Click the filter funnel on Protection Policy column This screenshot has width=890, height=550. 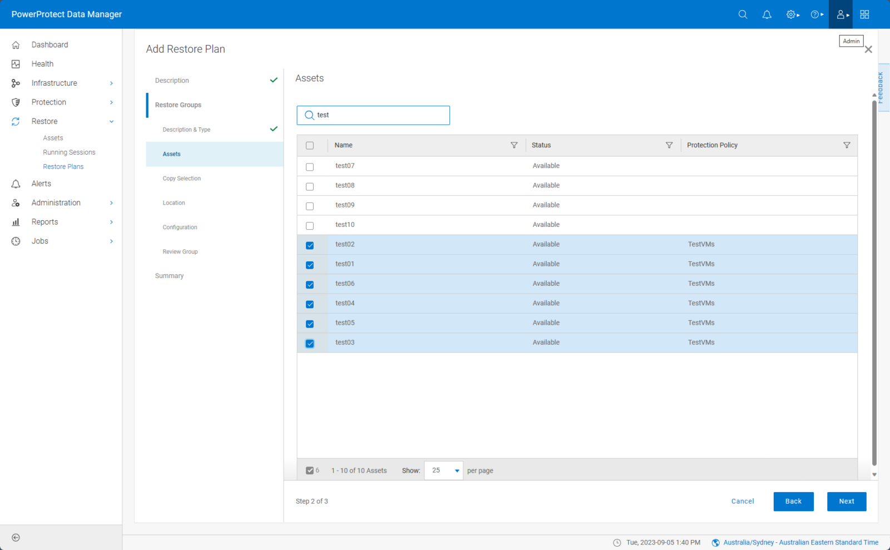point(847,145)
